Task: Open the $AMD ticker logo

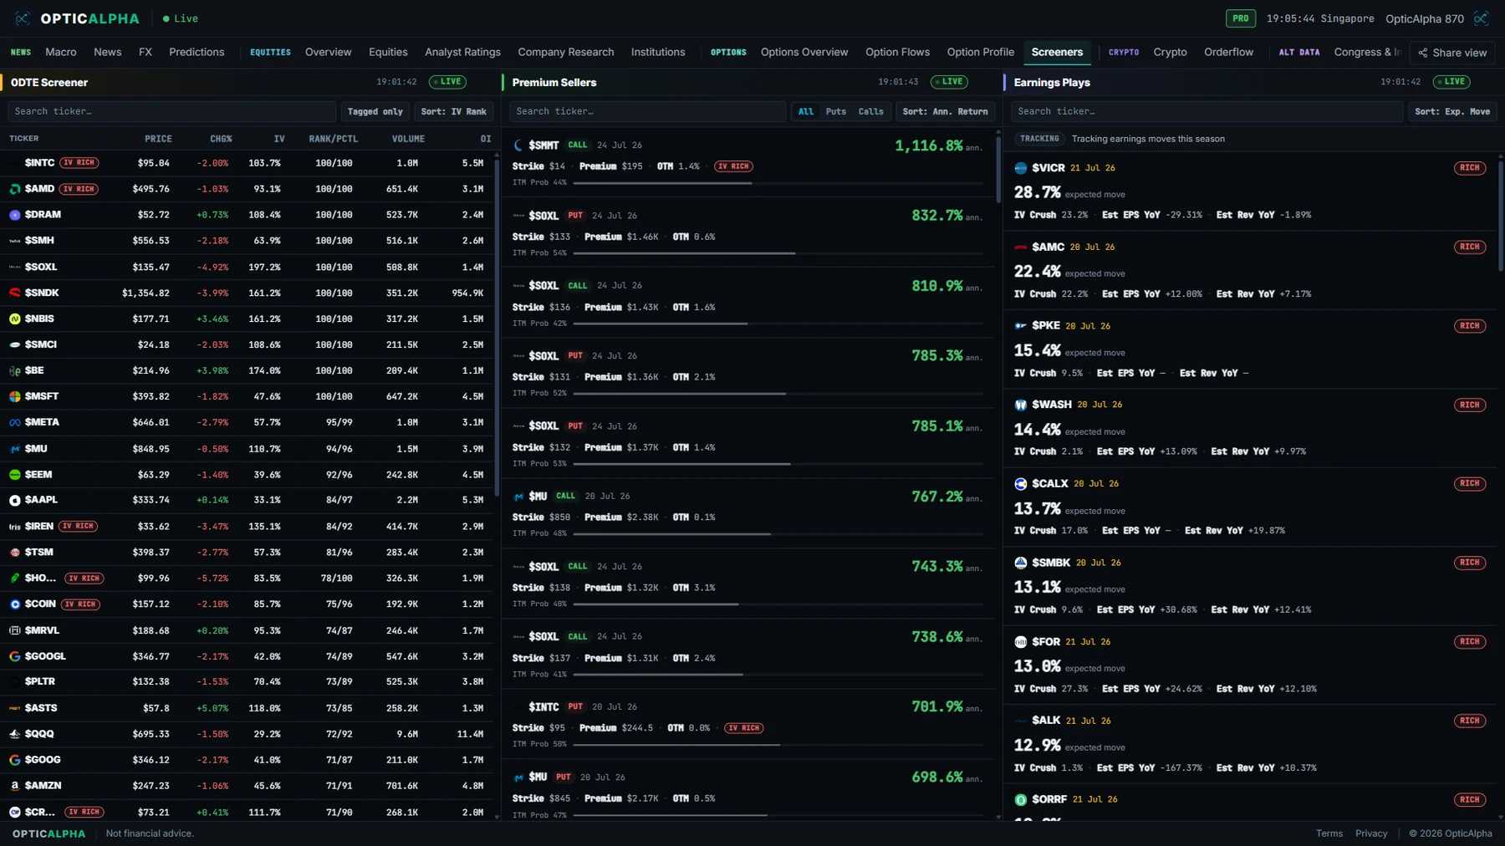Action: pos(15,189)
